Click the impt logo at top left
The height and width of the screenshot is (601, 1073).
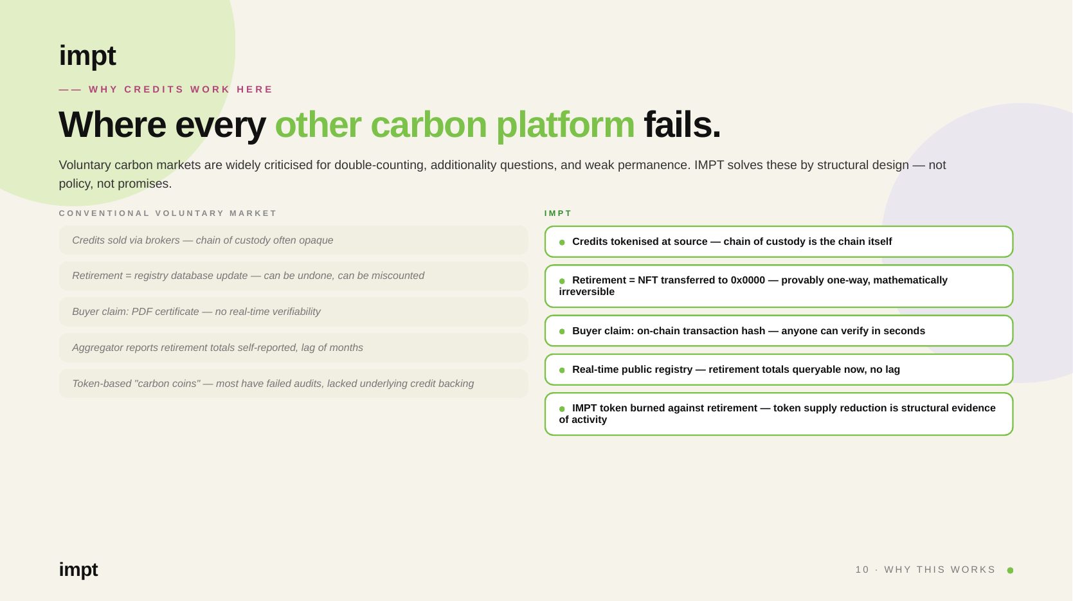click(x=87, y=56)
